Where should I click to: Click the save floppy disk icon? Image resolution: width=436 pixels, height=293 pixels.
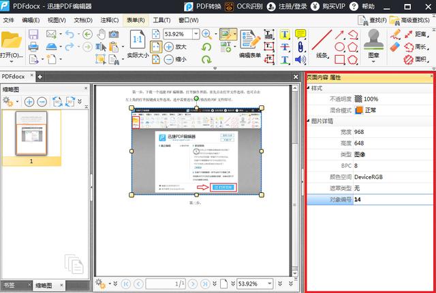pos(33,35)
